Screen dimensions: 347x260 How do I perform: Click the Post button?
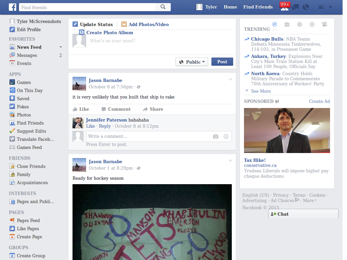pos(222,62)
